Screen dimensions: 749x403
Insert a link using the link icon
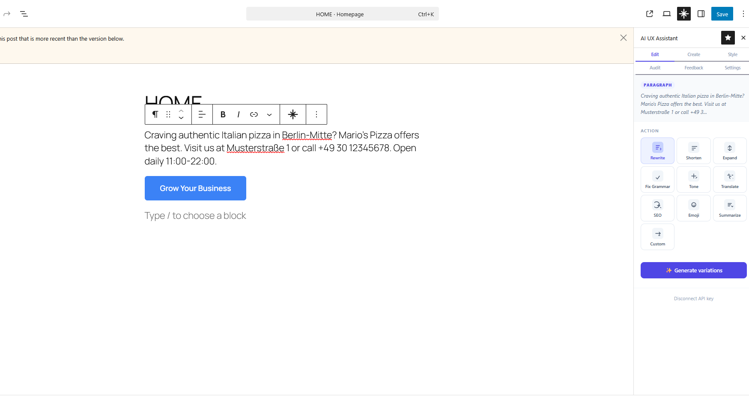pos(254,114)
